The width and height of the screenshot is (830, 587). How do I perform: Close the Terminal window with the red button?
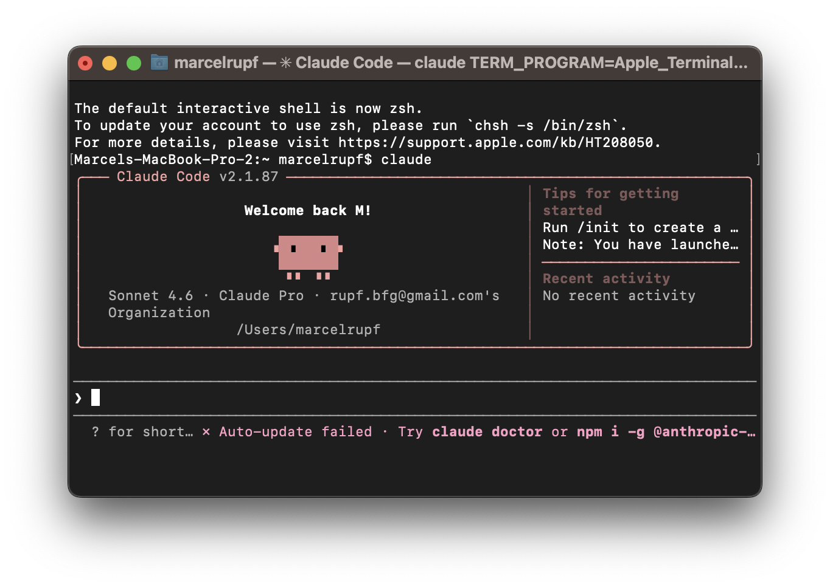[85, 63]
